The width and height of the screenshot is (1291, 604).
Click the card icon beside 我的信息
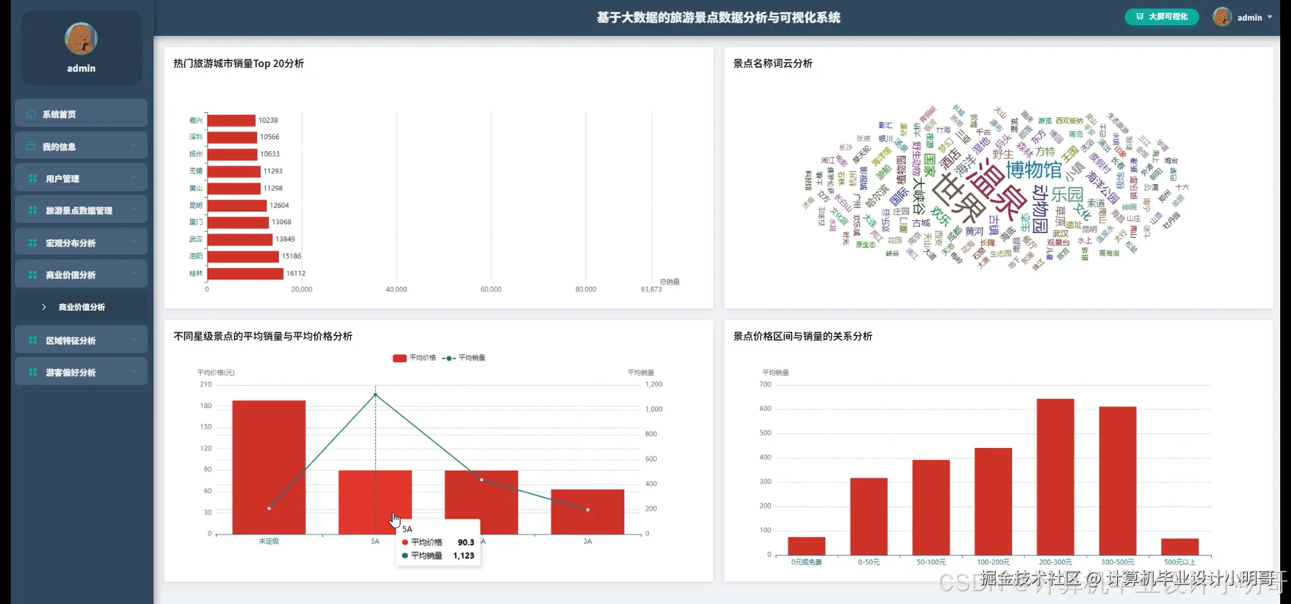(x=31, y=146)
